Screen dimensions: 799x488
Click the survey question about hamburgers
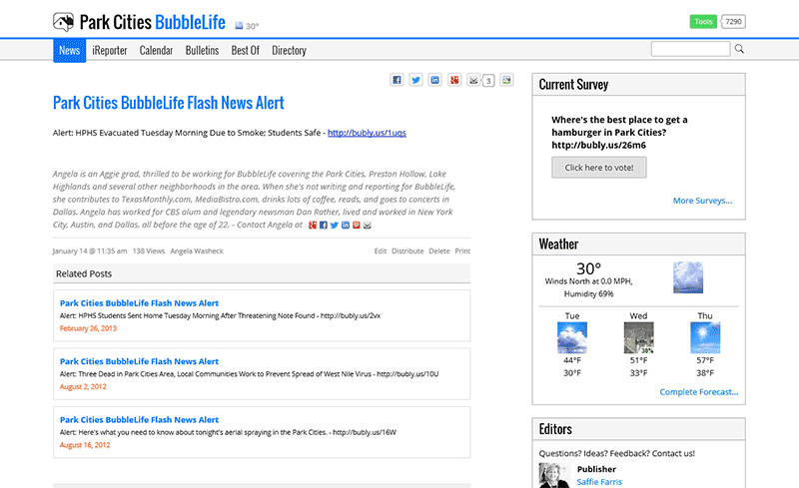pos(619,133)
